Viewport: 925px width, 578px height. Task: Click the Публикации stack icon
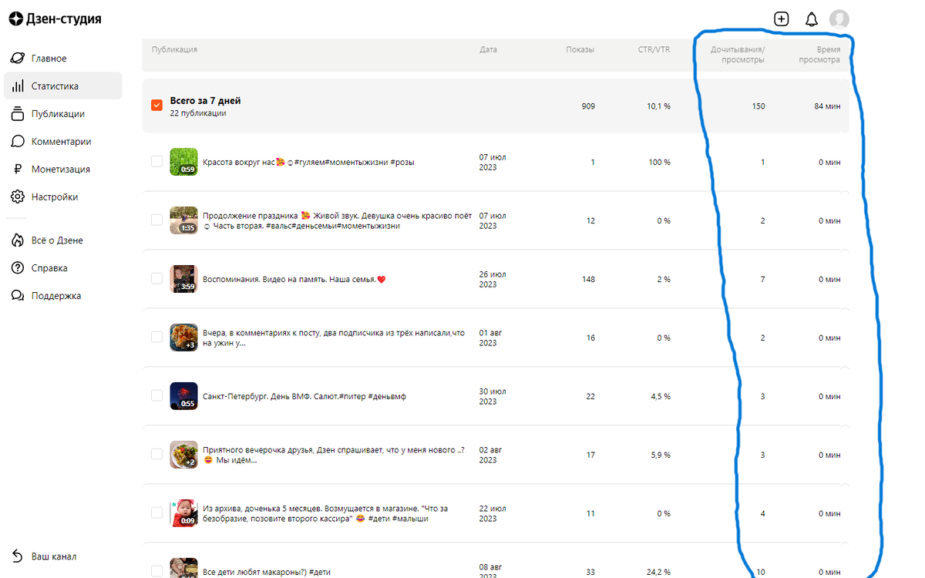point(18,114)
